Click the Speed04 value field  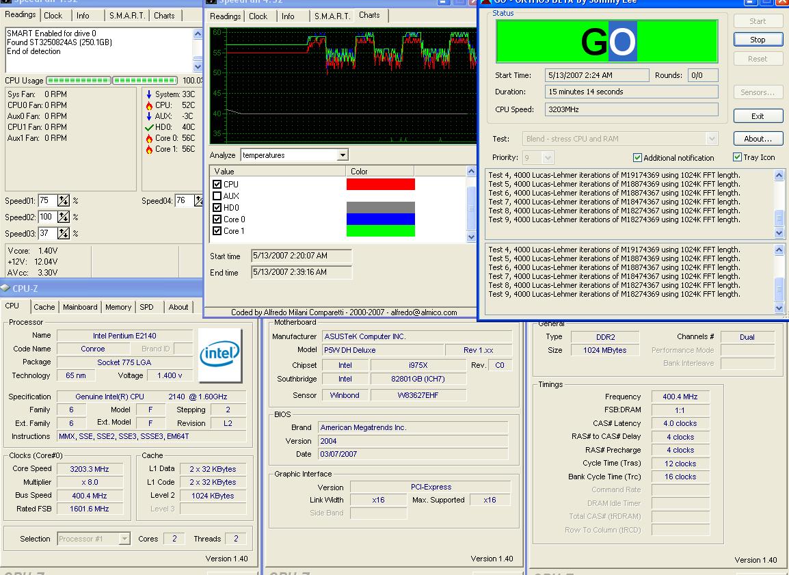click(184, 201)
